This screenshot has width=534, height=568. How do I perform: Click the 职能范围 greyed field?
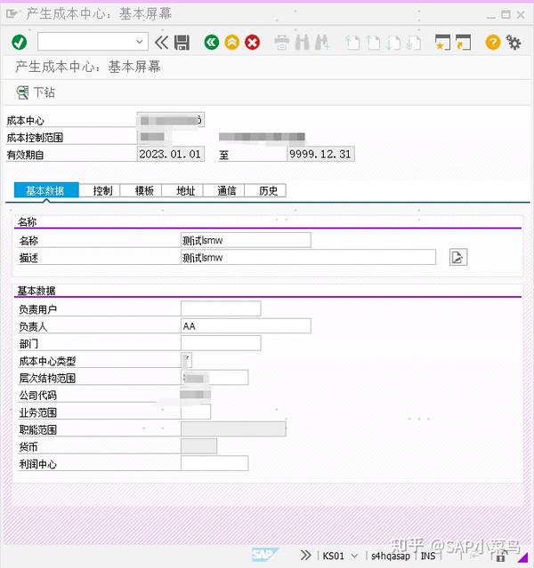[x=233, y=429]
